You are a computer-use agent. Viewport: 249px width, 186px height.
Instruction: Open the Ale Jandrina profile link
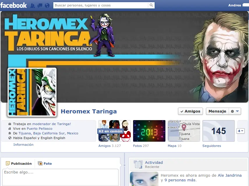coord(229,175)
